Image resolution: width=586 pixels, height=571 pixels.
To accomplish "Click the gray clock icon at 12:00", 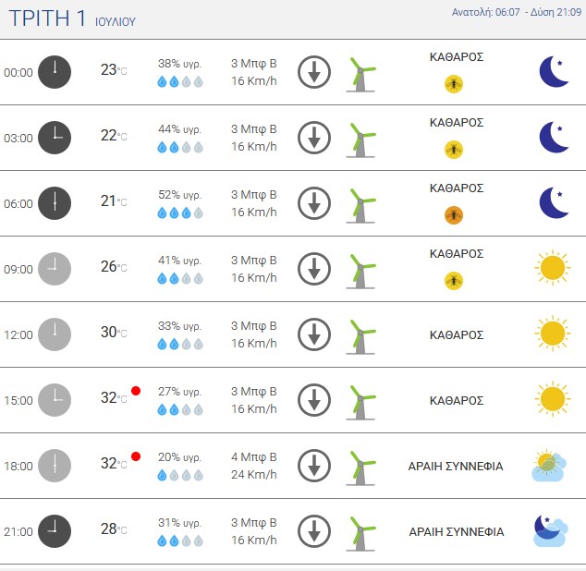I will coord(55,334).
